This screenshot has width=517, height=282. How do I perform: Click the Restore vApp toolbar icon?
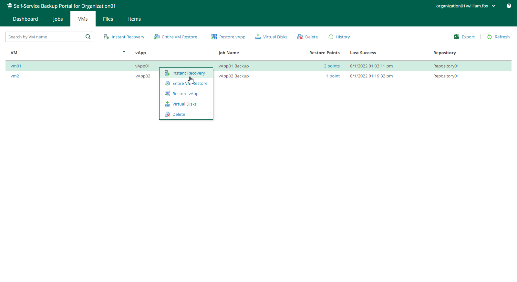point(214,37)
